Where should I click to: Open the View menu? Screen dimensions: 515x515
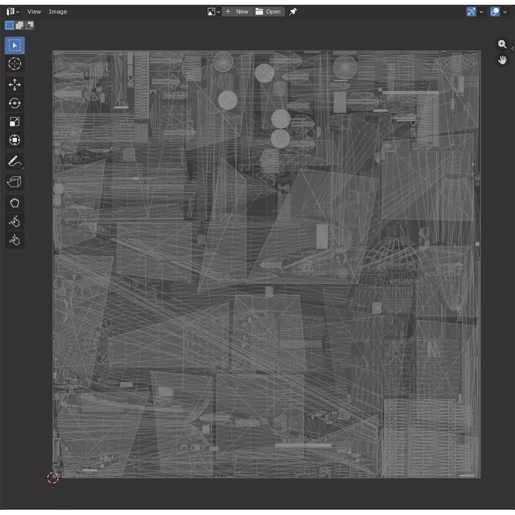click(34, 12)
